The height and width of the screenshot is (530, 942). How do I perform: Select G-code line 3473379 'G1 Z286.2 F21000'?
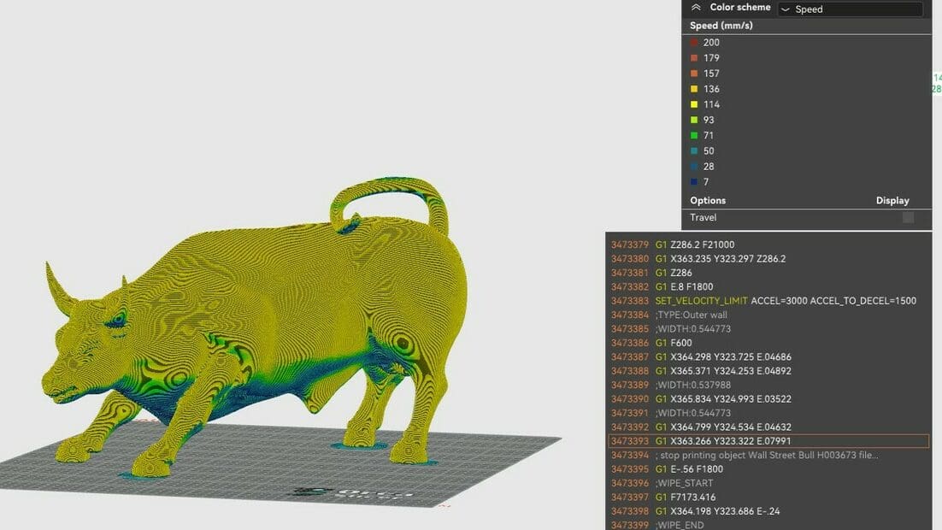tap(769, 244)
